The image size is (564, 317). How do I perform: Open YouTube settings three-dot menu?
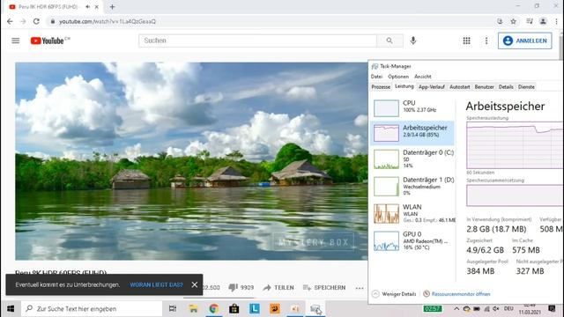coord(486,41)
